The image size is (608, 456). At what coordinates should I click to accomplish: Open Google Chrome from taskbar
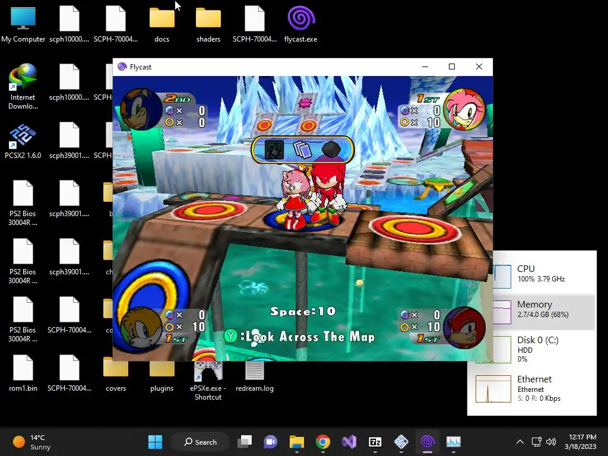[x=323, y=442]
